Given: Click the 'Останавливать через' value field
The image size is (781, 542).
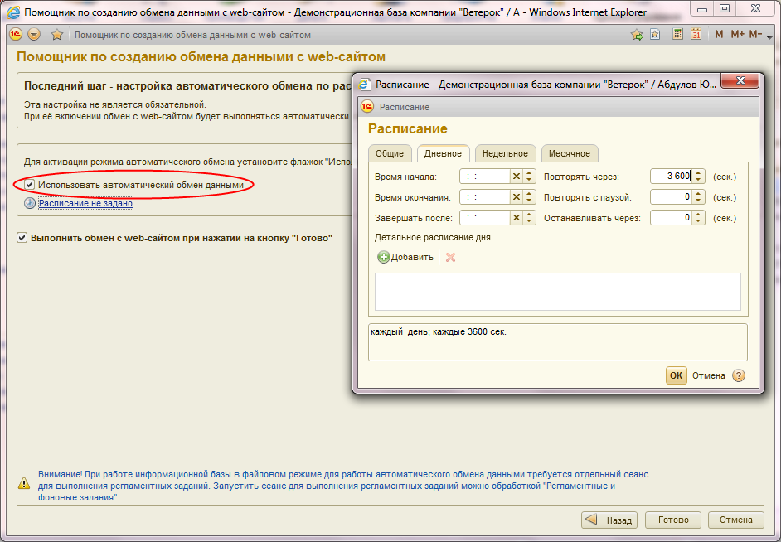Looking at the screenshot, I should pos(671,218).
